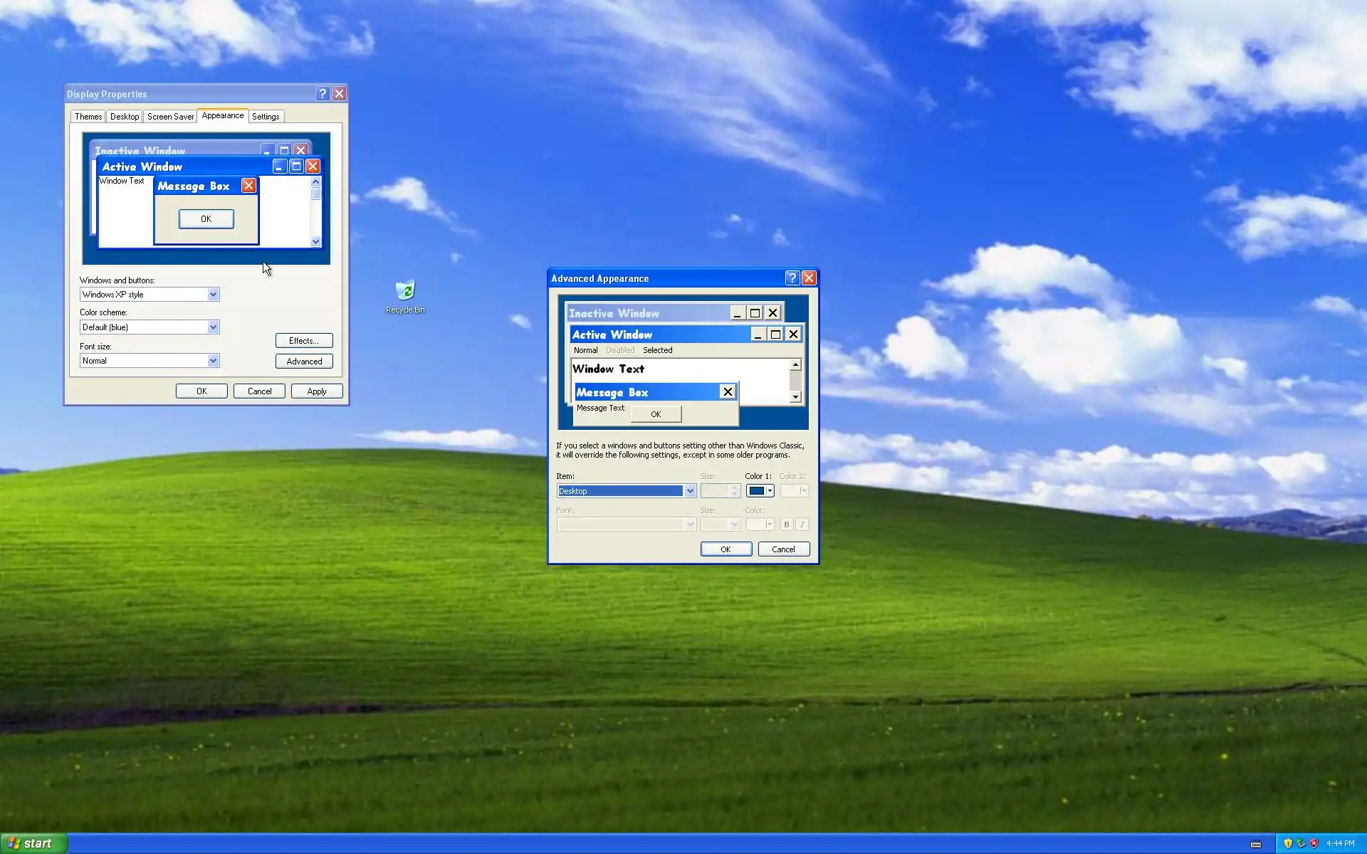Open the Start menu
1367x854 pixels.
point(33,843)
